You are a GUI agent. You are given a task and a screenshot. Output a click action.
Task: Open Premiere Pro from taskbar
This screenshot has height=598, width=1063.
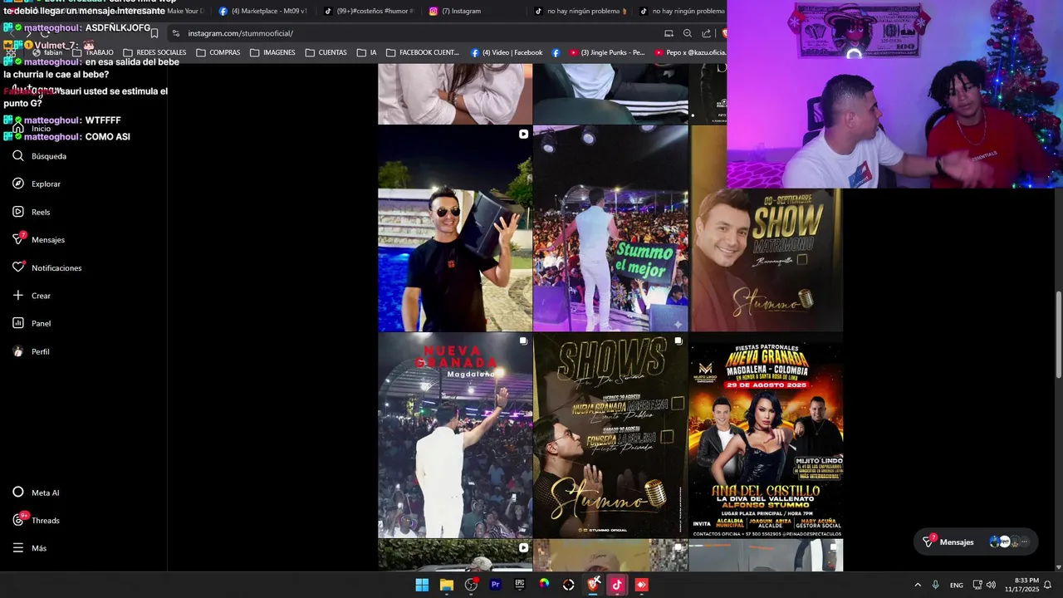[496, 585]
